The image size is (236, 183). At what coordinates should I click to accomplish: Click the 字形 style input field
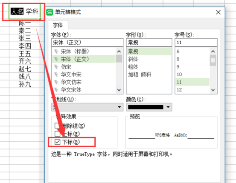point(149,43)
